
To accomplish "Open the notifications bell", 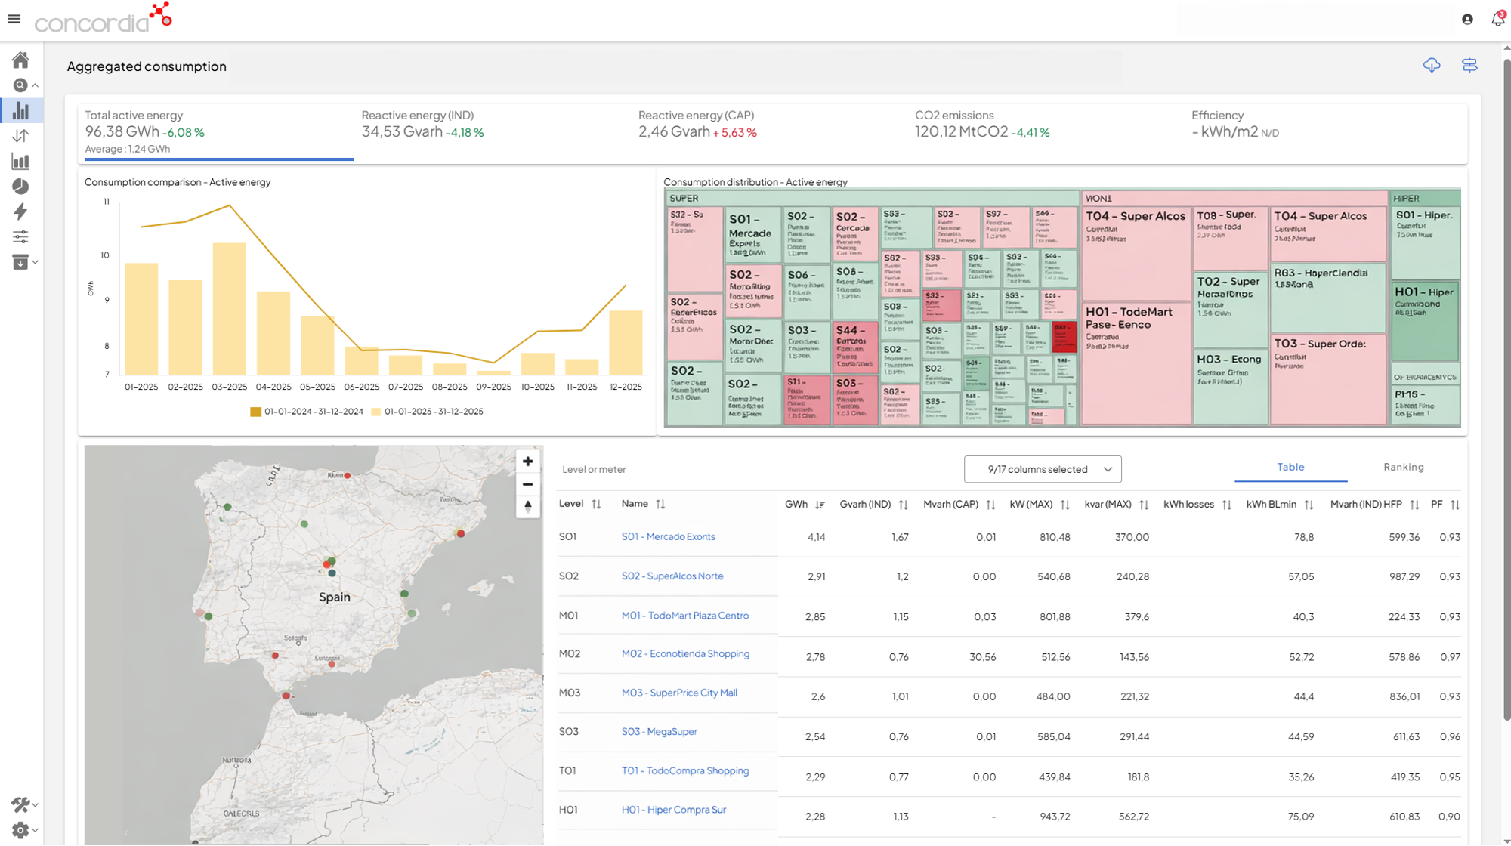I will tap(1497, 19).
